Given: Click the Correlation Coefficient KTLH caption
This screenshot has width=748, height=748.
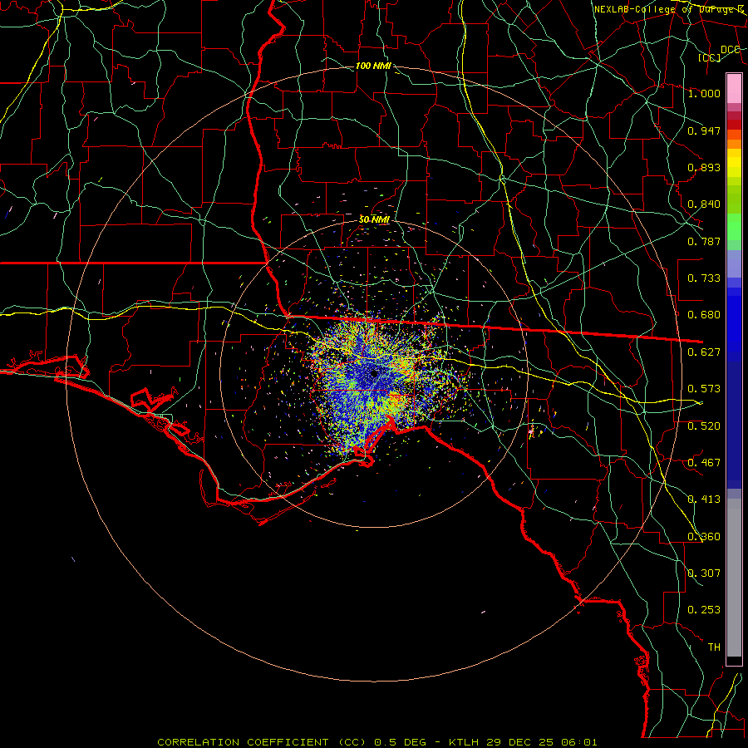Looking at the screenshot, I should (x=377, y=742).
